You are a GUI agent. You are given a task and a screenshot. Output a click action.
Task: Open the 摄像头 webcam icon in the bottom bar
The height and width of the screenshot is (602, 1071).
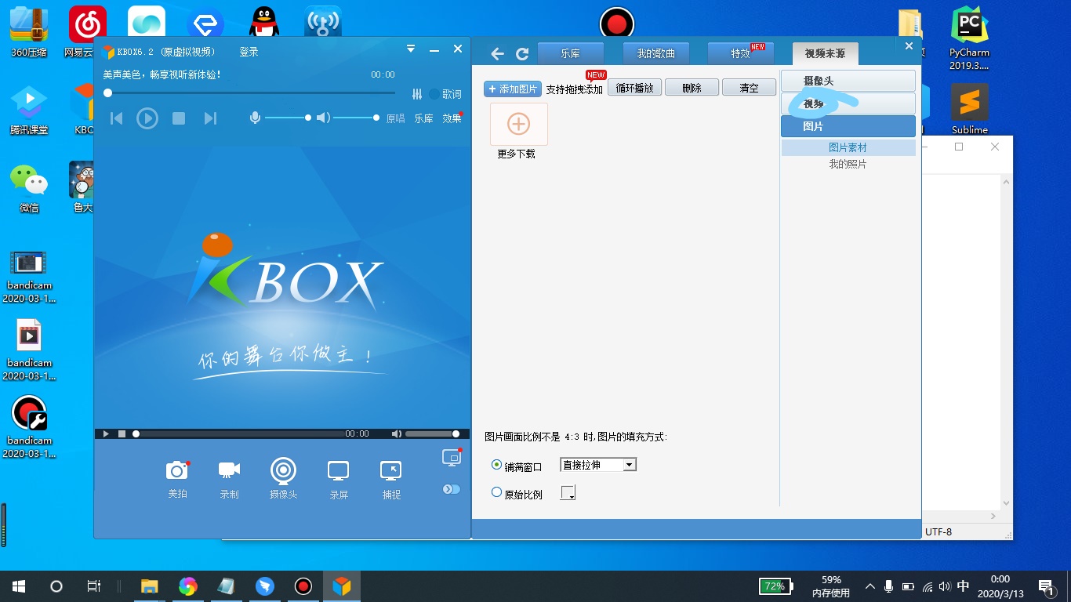(x=283, y=470)
